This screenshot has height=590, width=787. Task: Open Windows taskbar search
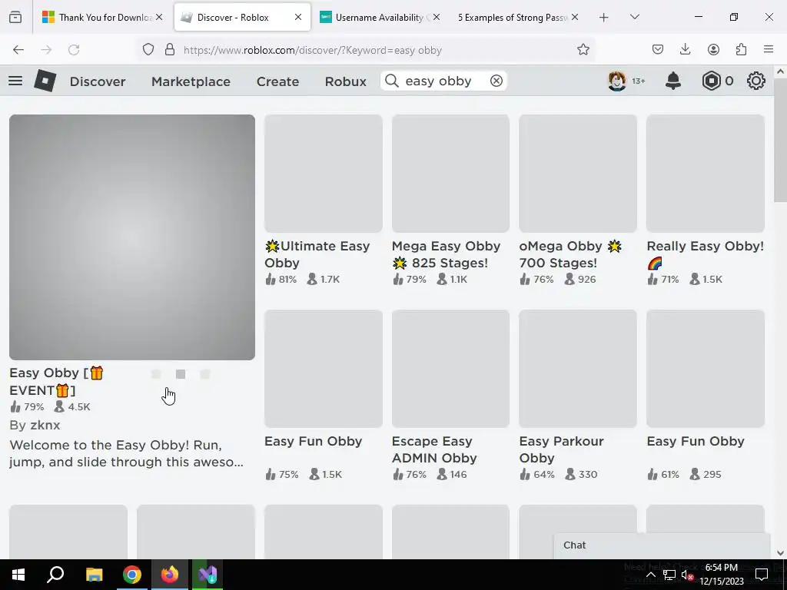(55, 575)
